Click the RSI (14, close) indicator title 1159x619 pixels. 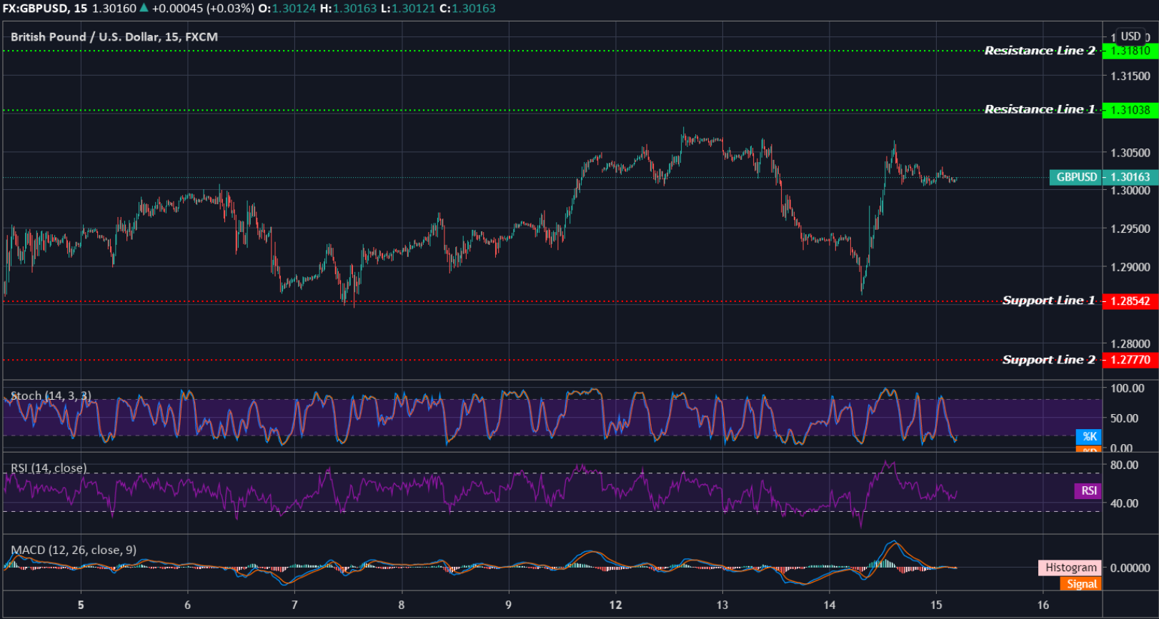[x=49, y=468]
